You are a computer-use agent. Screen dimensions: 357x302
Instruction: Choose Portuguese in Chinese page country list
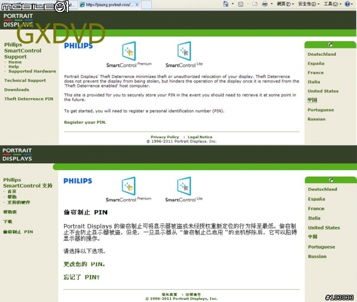coord(321,247)
